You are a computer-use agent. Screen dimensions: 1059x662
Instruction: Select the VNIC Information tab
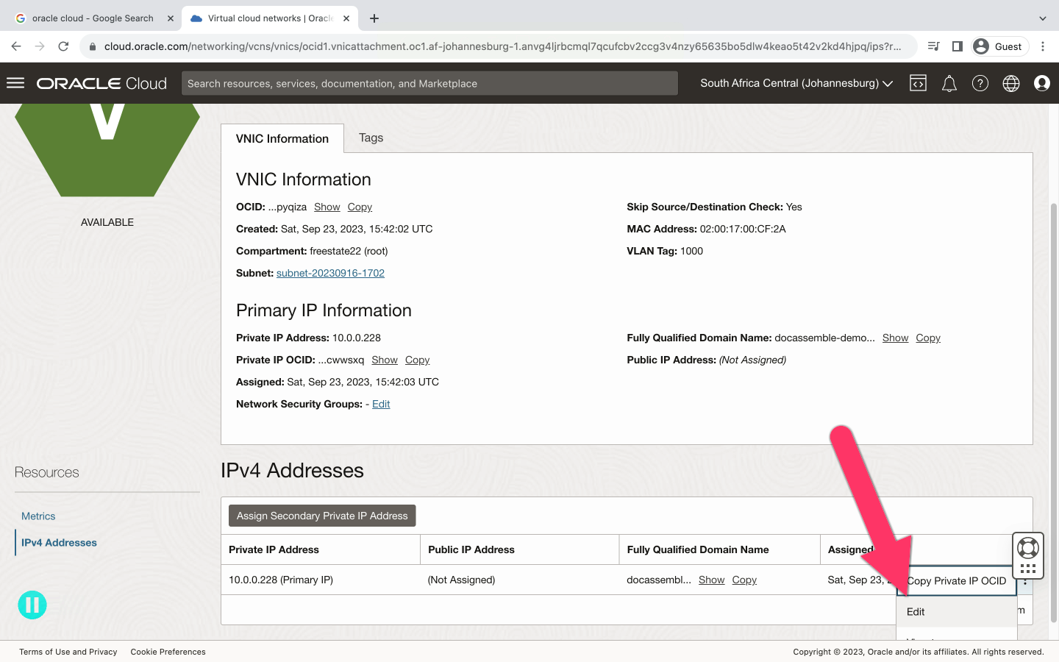point(282,138)
